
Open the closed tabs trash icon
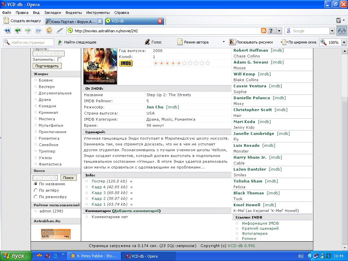pyautogui.click(x=338, y=21)
